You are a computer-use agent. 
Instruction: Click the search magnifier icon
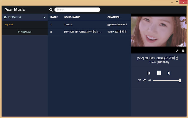click(x=51, y=10)
